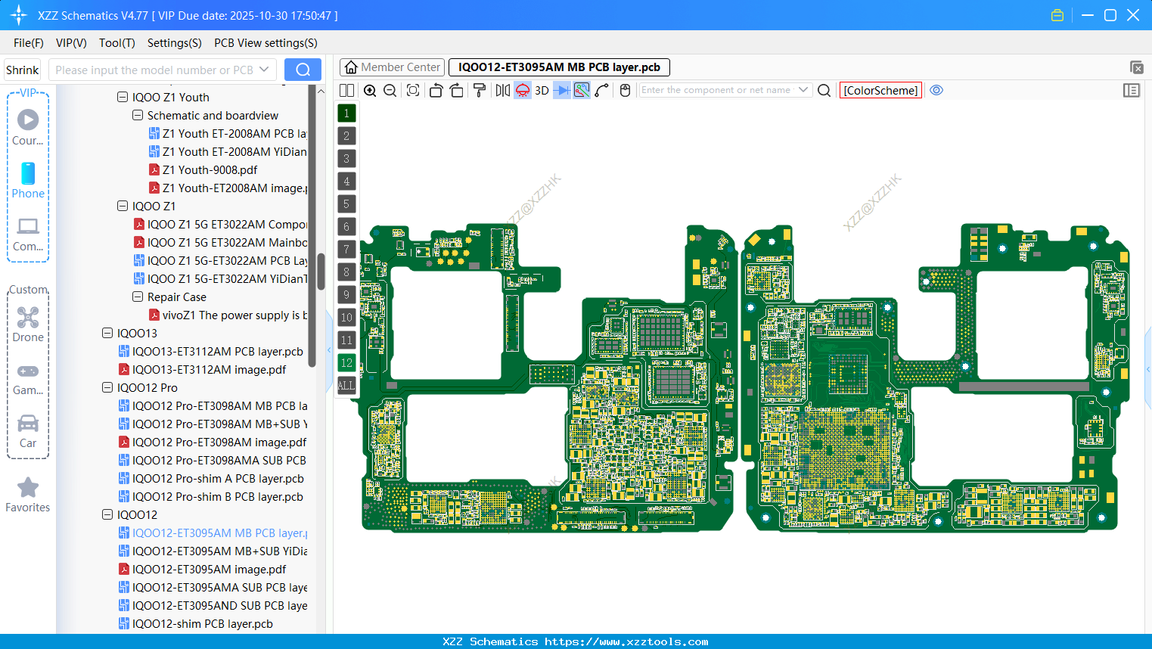
Task: Click the rotate counterclockwise icon
Action: point(436,90)
